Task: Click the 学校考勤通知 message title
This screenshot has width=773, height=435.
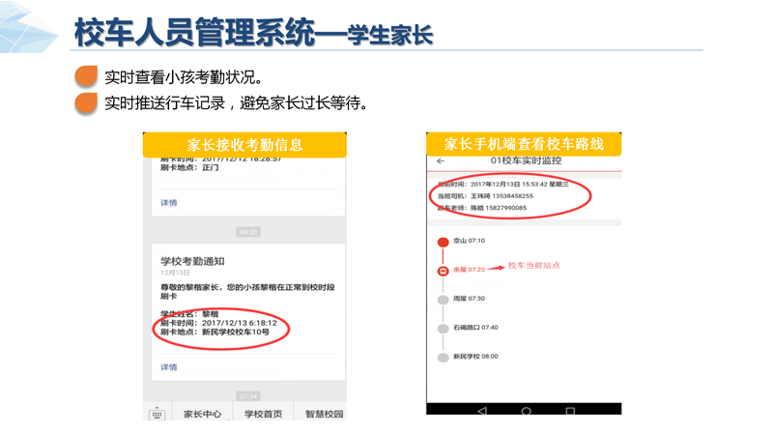Action: [x=192, y=261]
